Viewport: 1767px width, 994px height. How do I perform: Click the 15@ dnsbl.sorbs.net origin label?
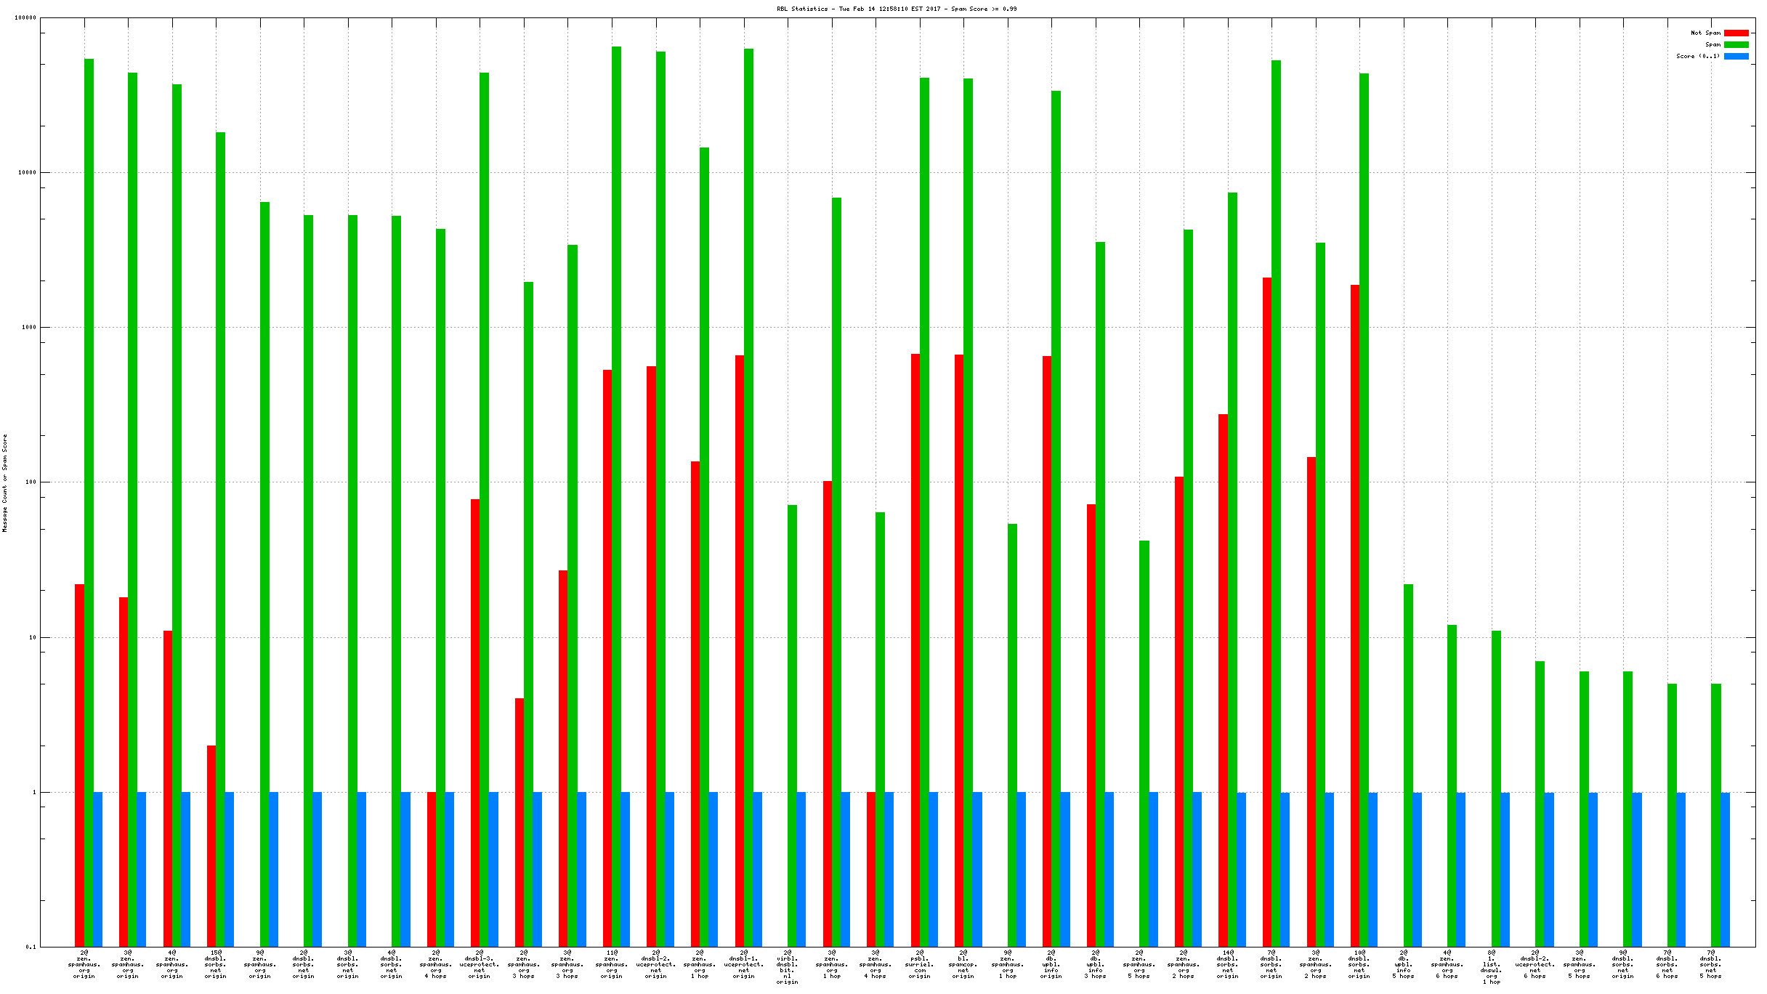click(x=216, y=964)
